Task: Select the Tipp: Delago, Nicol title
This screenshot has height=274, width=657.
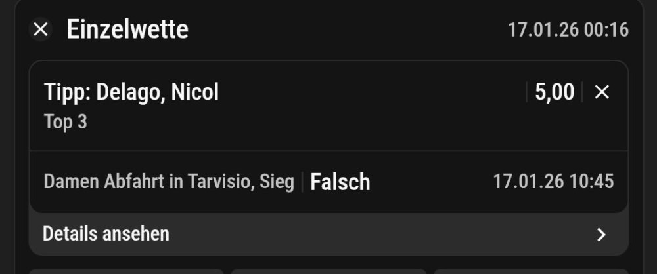Action: [x=131, y=92]
